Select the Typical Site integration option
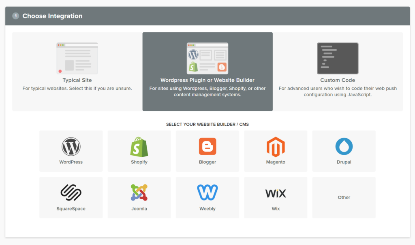The image size is (415, 245). click(77, 71)
